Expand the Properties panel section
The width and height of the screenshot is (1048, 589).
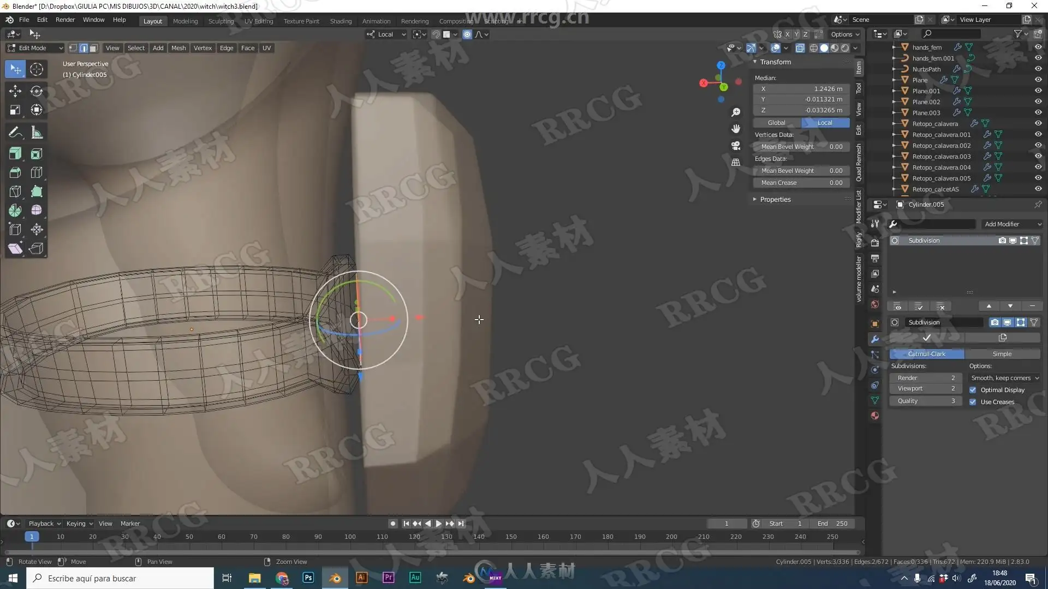[775, 200]
